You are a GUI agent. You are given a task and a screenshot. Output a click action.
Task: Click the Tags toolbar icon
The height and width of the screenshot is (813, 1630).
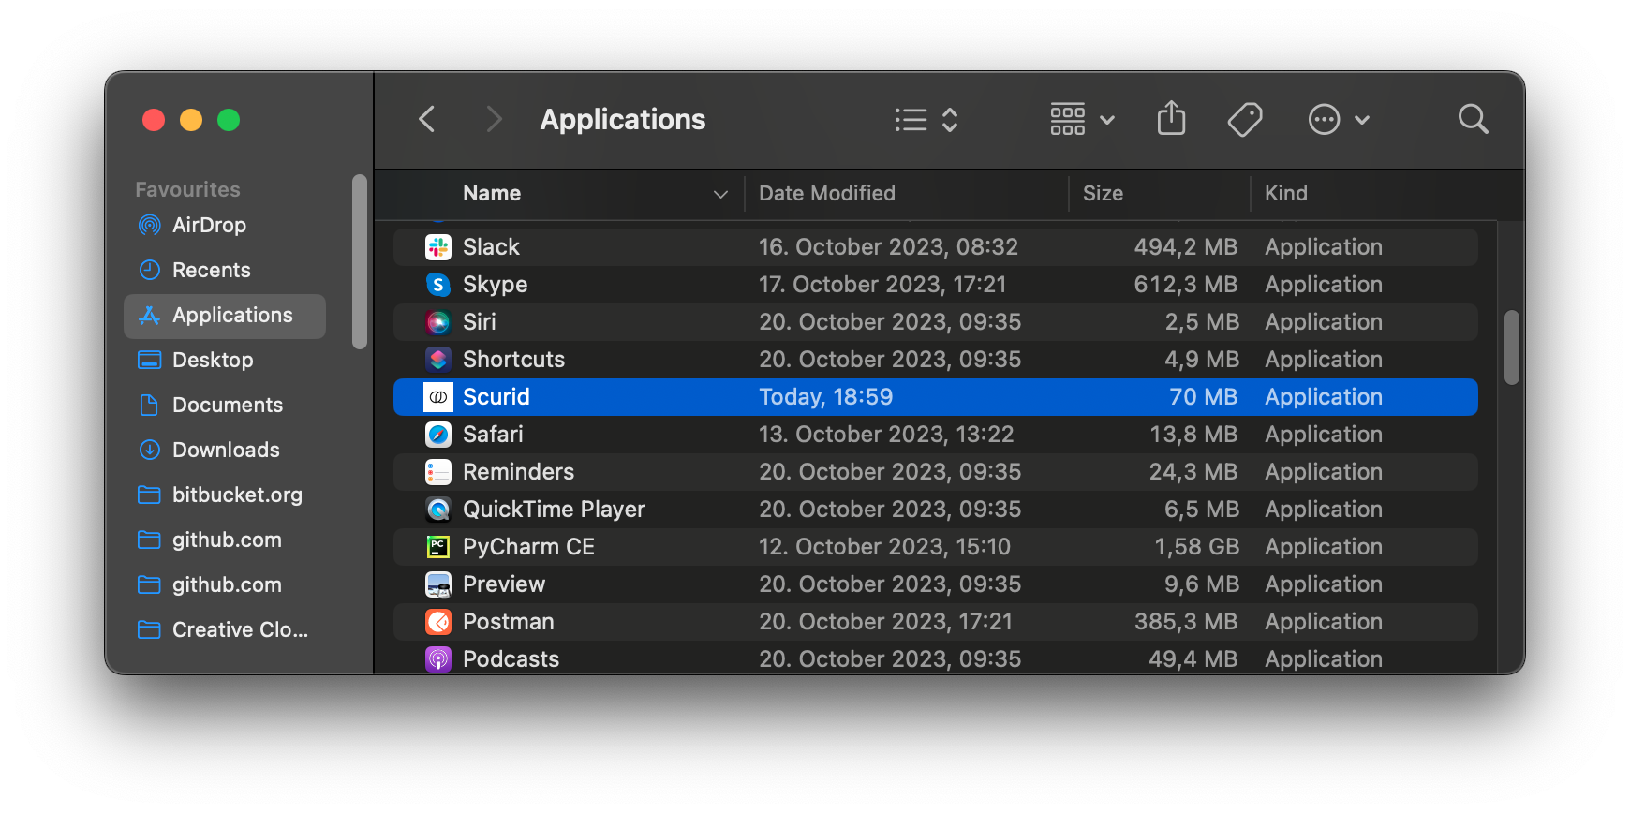tap(1245, 119)
